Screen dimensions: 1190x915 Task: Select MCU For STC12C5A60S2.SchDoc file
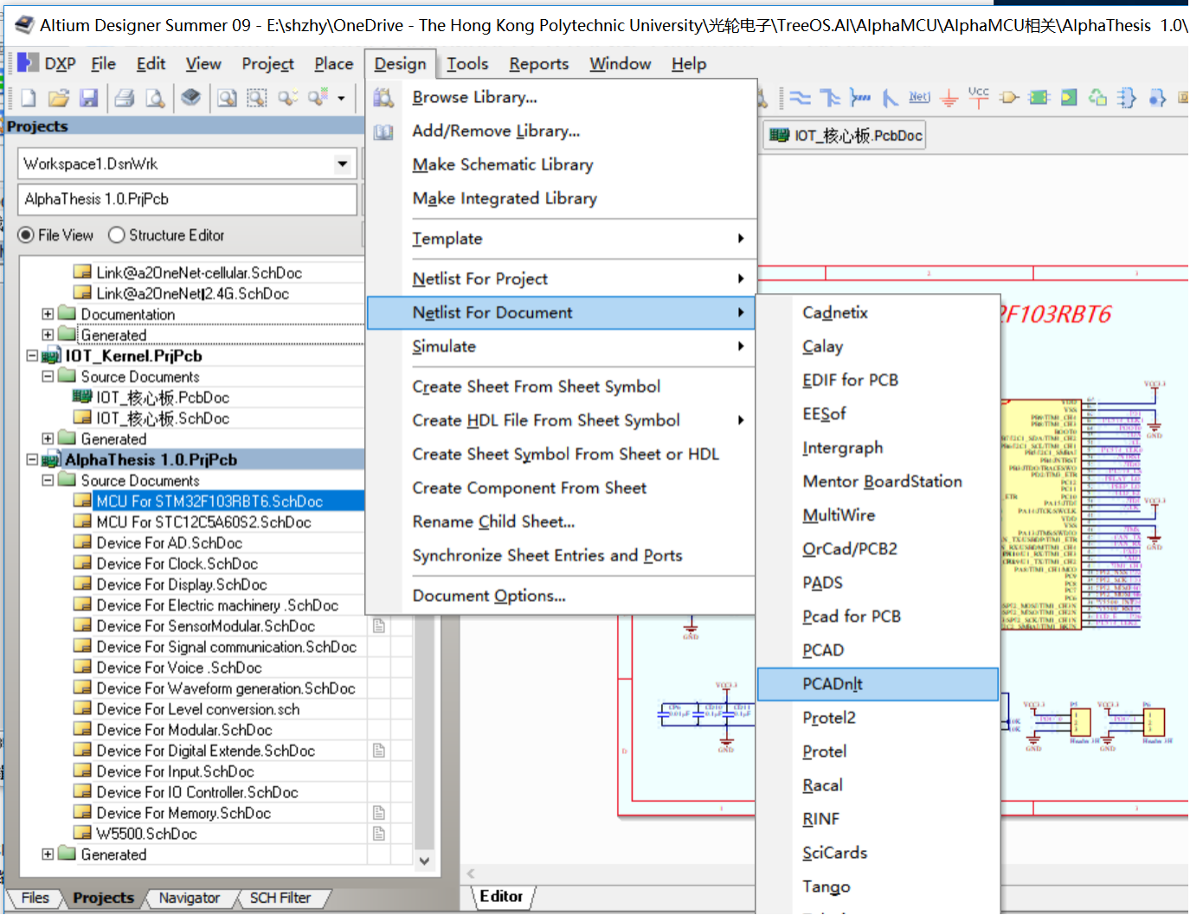[x=203, y=522]
